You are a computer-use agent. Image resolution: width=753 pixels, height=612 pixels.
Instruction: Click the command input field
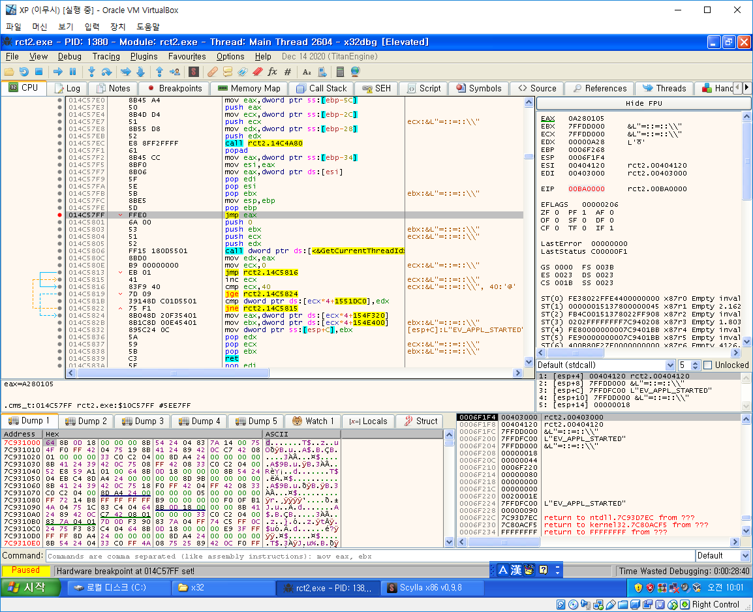click(x=370, y=557)
